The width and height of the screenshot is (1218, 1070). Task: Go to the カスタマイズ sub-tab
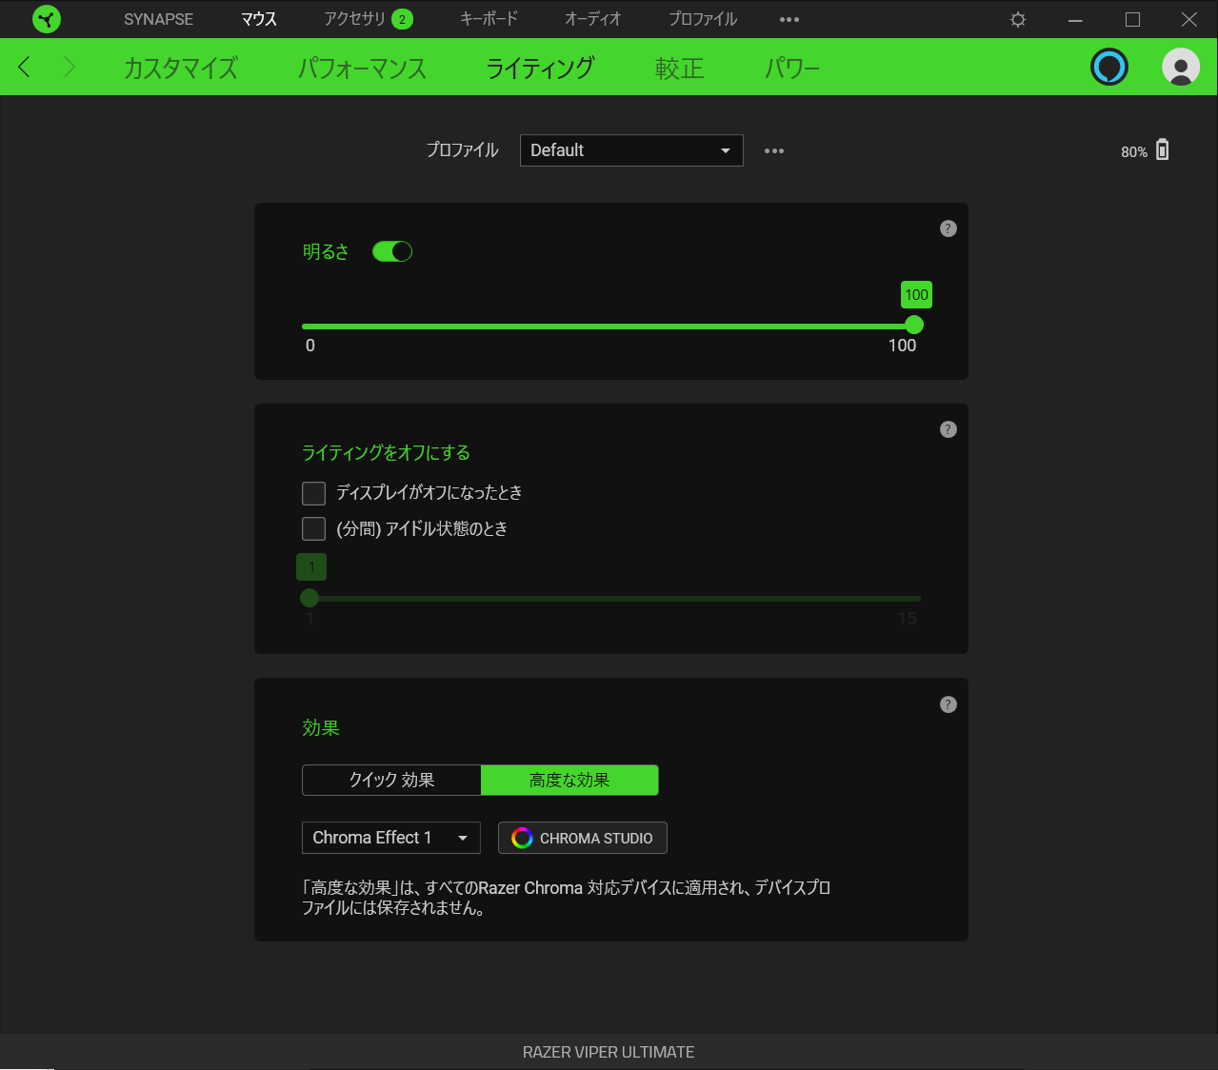coord(181,68)
